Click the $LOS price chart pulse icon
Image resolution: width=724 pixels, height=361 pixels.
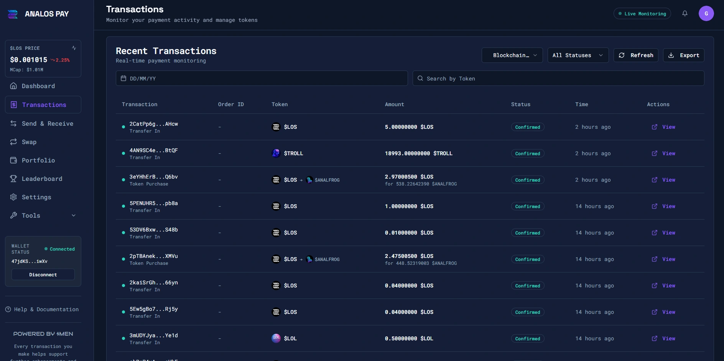coord(74,48)
